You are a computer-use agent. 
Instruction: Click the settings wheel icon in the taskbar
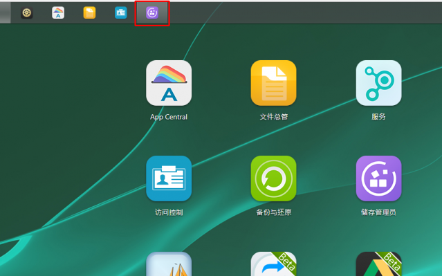point(27,12)
